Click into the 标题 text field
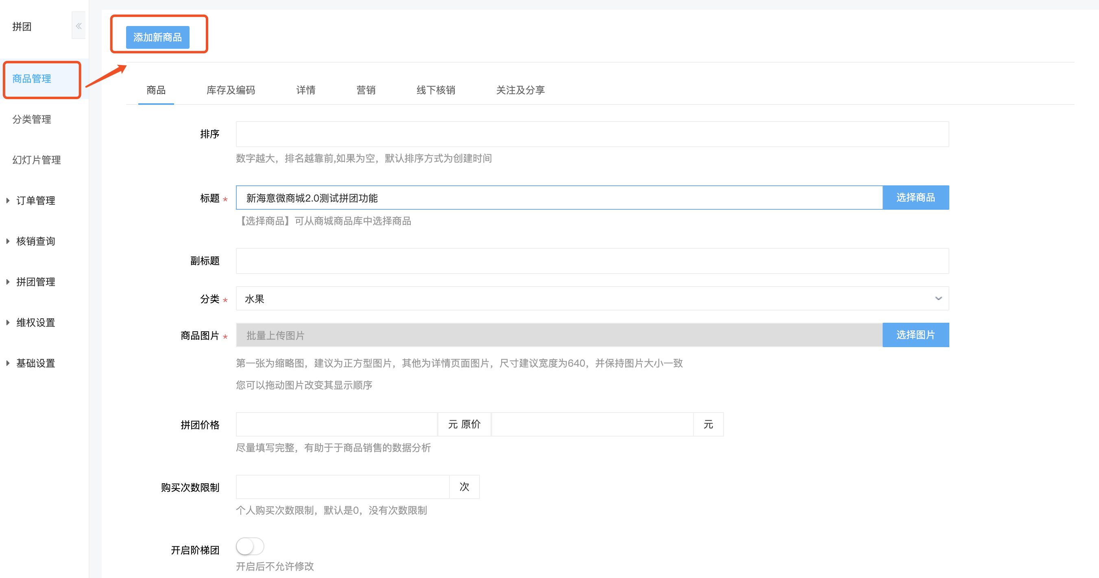Viewport: 1099px width, 578px height. 559,198
